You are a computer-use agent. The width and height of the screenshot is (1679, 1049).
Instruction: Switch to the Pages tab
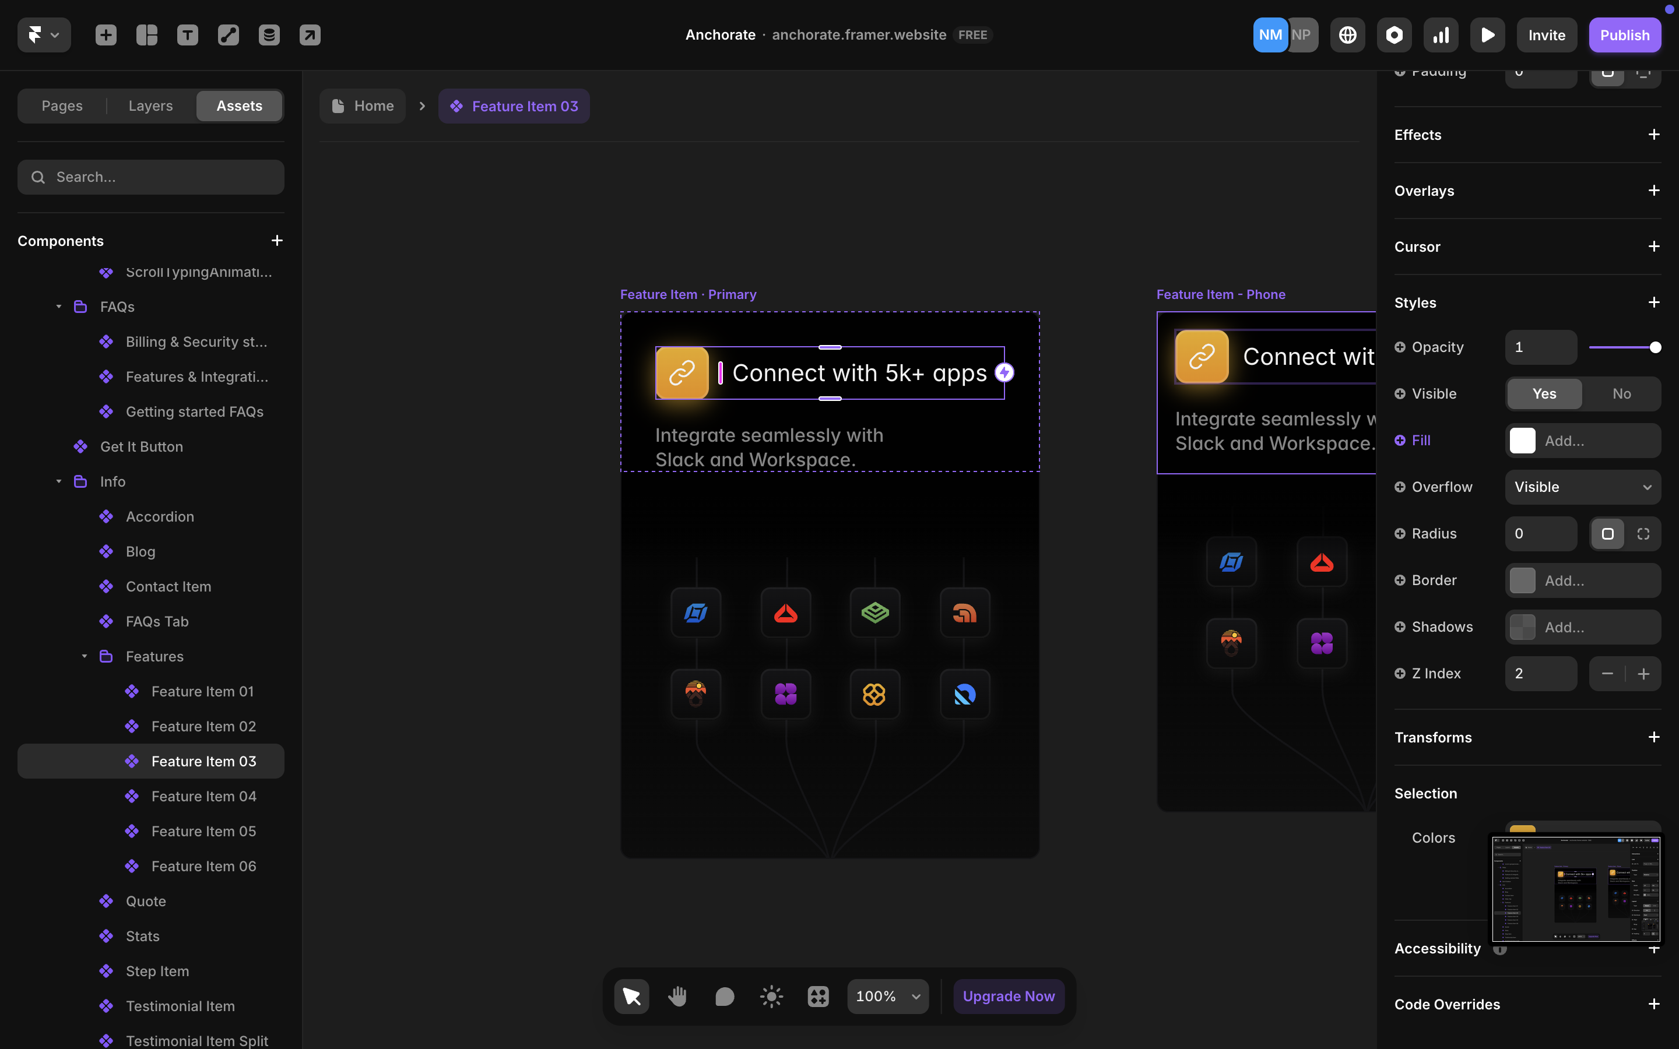coord(62,105)
